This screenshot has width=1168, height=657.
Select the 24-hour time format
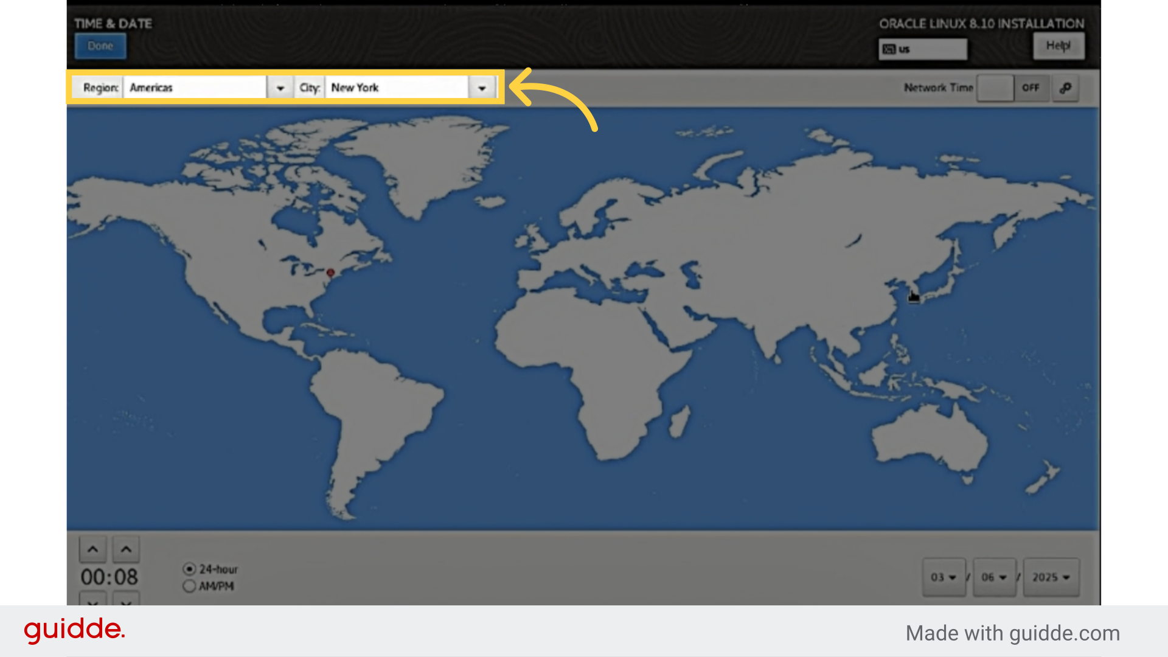click(x=189, y=569)
